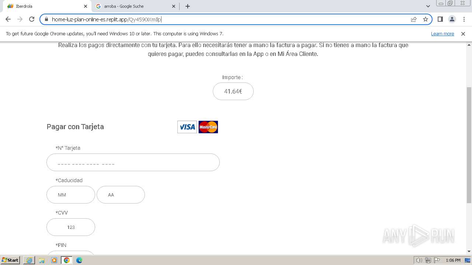Switch to the Iberdrola tab

[47, 6]
